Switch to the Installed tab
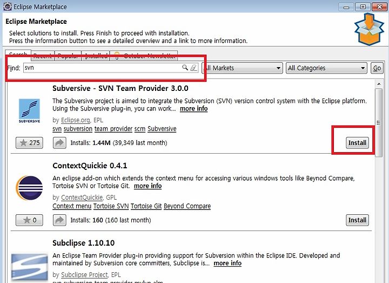The image size is (389, 283). click(x=96, y=56)
